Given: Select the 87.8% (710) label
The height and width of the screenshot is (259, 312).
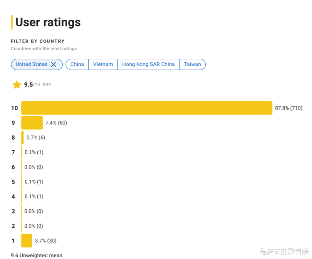Looking at the screenshot, I should (289, 108).
